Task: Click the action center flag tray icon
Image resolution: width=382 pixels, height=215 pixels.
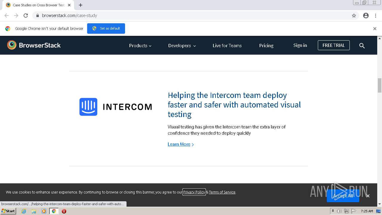Action: coord(354,211)
